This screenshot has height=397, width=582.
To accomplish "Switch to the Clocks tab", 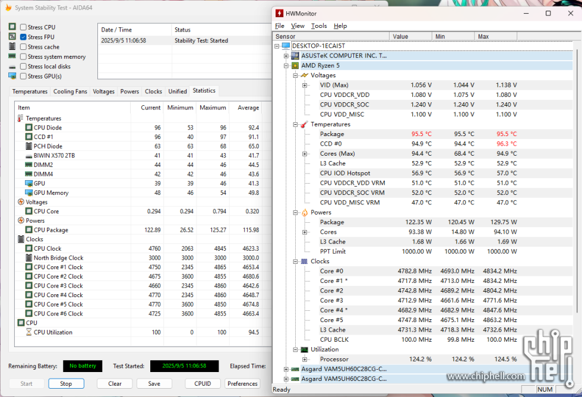I will (153, 92).
